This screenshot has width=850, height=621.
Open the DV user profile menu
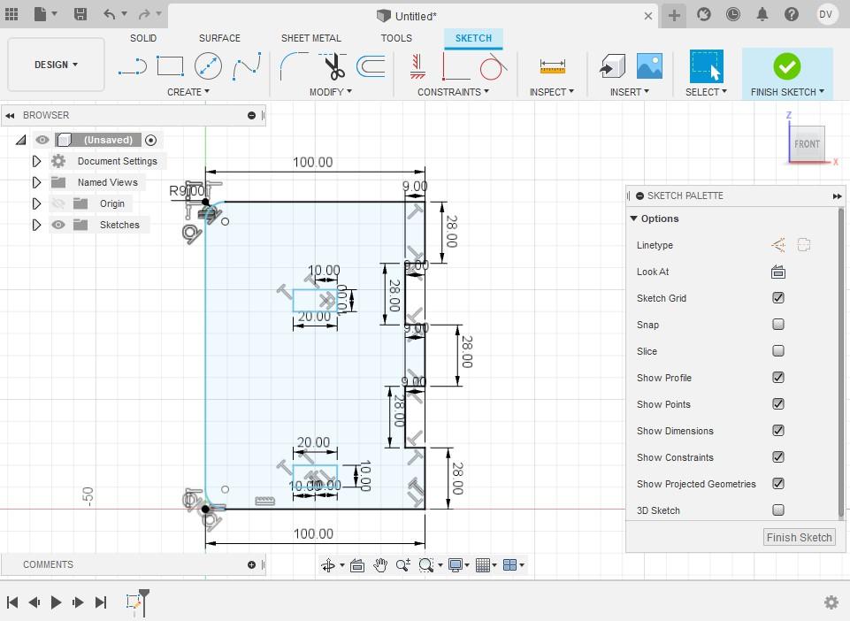click(x=825, y=15)
